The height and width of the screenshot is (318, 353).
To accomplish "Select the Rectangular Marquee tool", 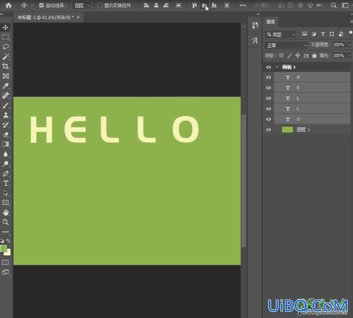I will [x=6, y=37].
